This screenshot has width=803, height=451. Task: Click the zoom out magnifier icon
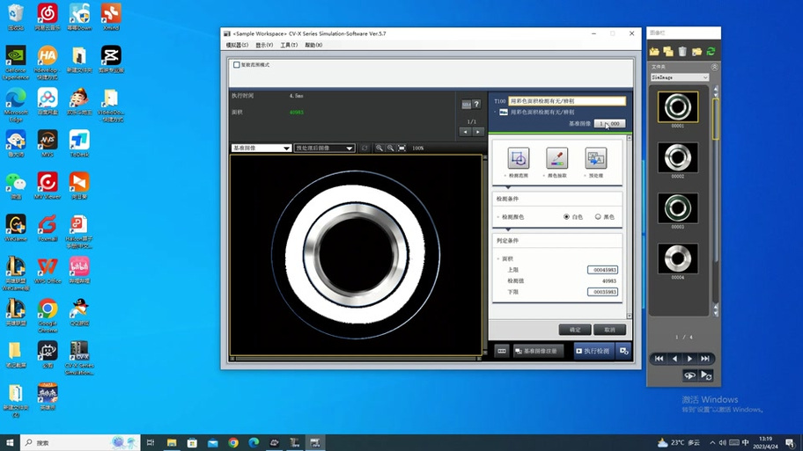390,148
